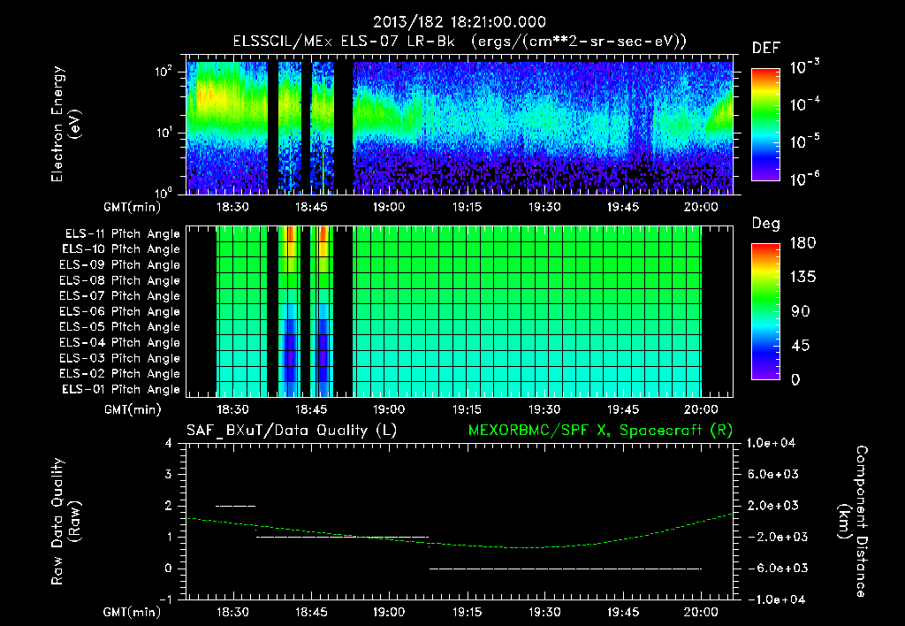Click 18:30 tick under the data quality plot
The width and height of the screenshot is (905, 626).
(x=232, y=612)
